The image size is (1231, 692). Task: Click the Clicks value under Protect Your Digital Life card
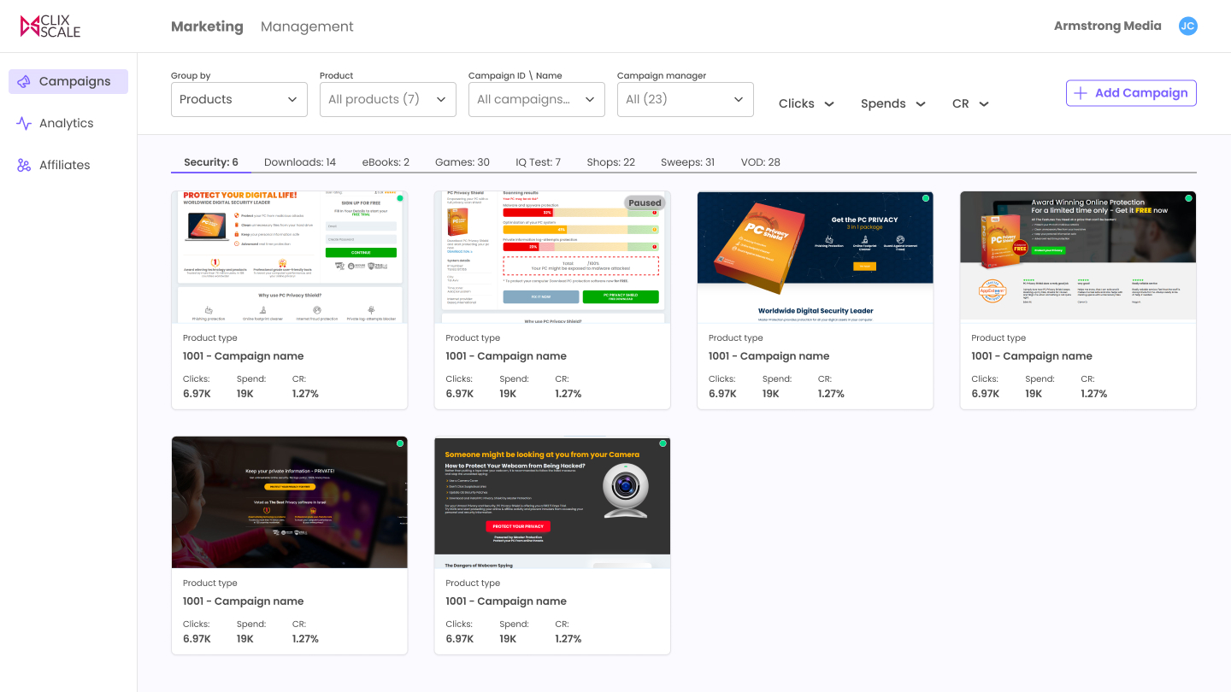pyautogui.click(x=197, y=394)
